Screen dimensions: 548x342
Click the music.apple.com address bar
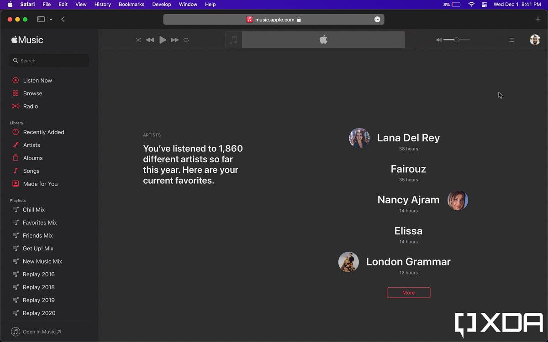[x=274, y=20]
